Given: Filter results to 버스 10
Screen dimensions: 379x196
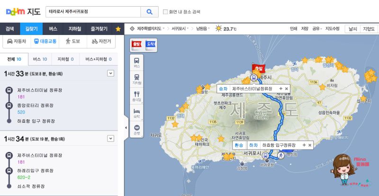Looking at the screenshot, I should [x=40, y=59].
